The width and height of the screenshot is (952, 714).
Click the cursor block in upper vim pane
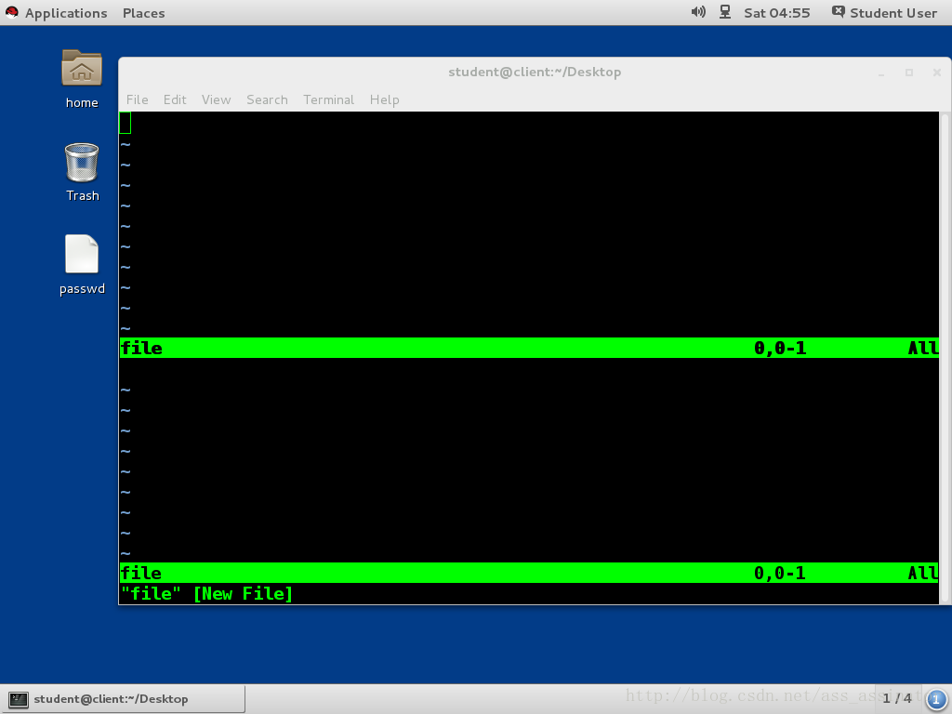[126, 123]
